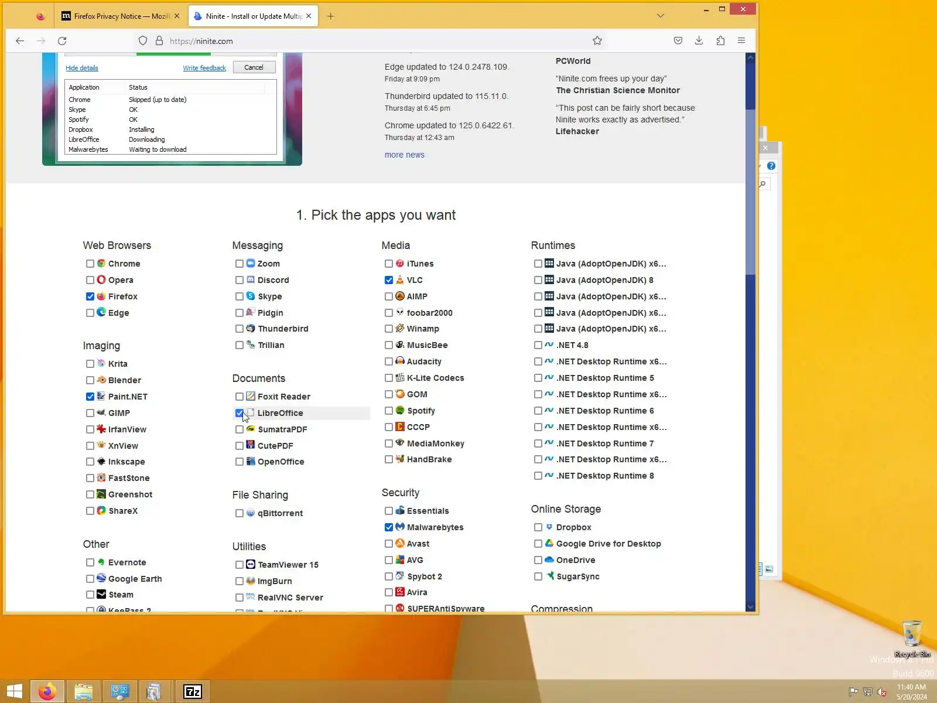
Task: Show the connection padlock details
Action: tap(159, 41)
